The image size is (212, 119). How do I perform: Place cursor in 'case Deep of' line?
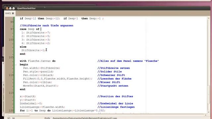point(29,29)
